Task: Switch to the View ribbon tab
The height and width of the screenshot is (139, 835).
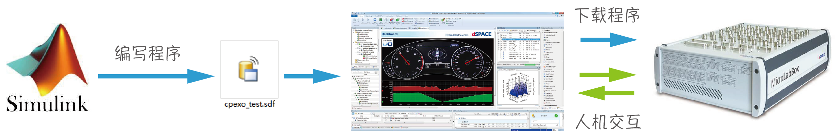Action: point(406,16)
